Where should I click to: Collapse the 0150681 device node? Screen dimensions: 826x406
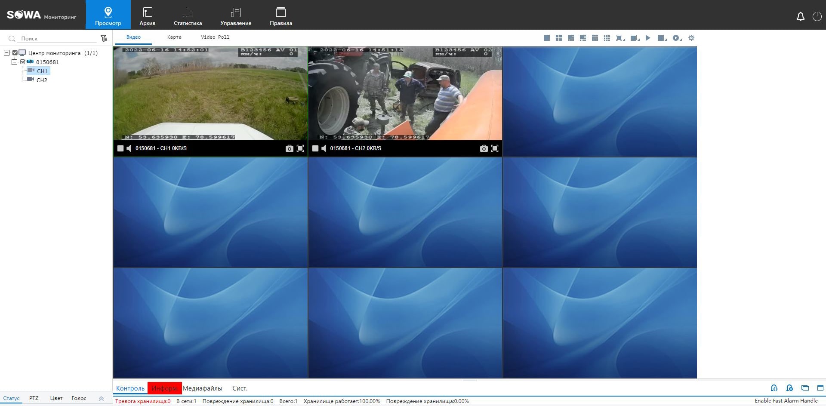tap(14, 62)
